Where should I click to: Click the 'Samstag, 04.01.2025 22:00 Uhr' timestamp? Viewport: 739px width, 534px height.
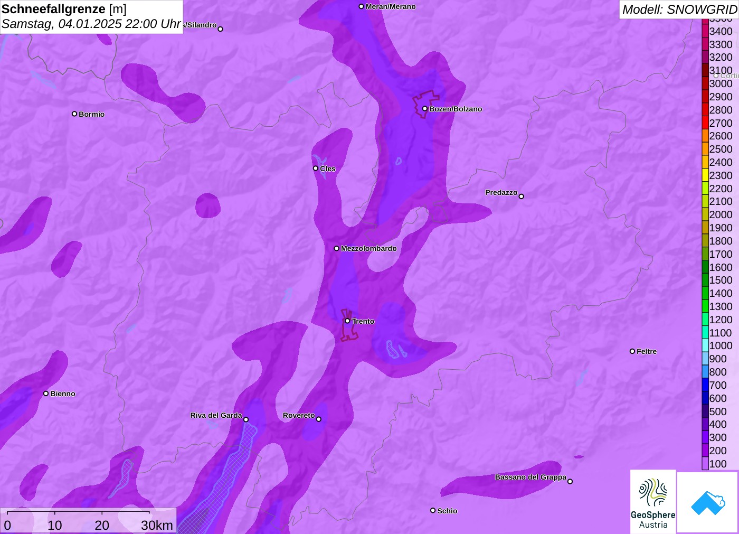pos(91,24)
